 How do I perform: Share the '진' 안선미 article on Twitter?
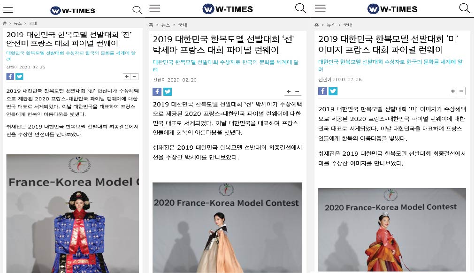click(x=19, y=76)
